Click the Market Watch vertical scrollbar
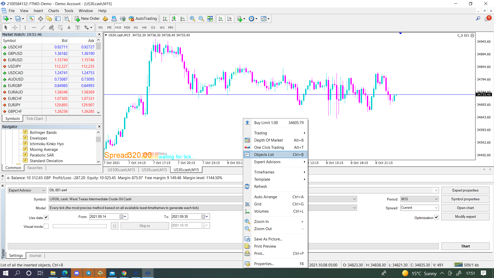 tap(98, 76)
